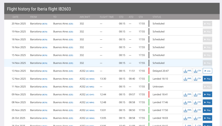This screenshot has width=222, height=126.
Task: Play the 09 Nov 2025 flight
Action: click(x=207, y=94)
